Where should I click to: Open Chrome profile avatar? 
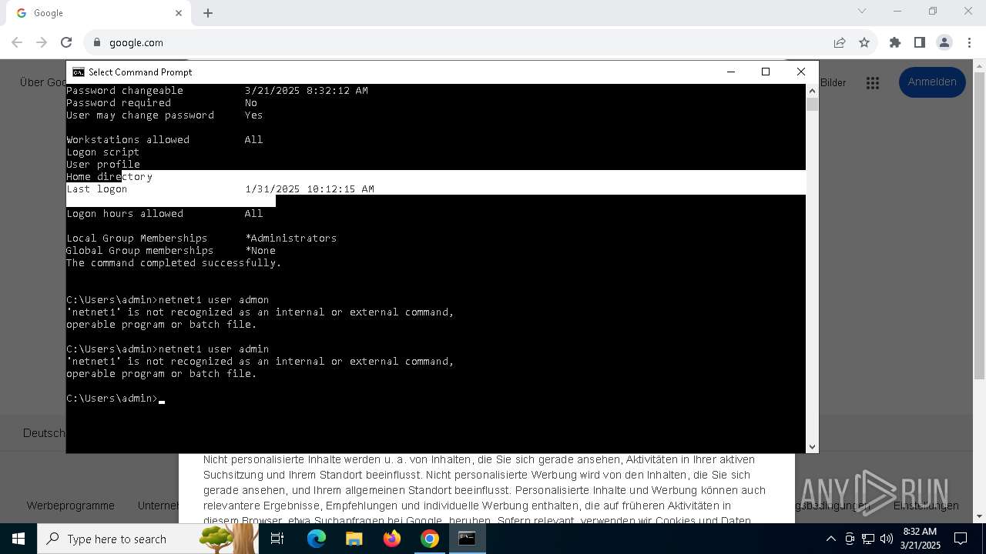(x=944, y=42)
